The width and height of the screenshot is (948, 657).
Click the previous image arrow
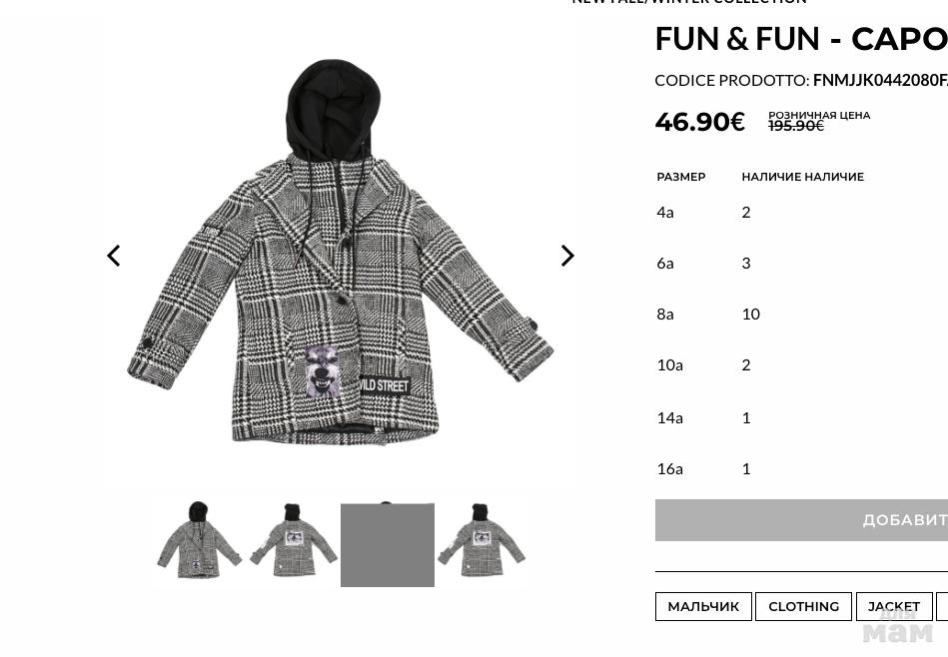pos(114,256)
